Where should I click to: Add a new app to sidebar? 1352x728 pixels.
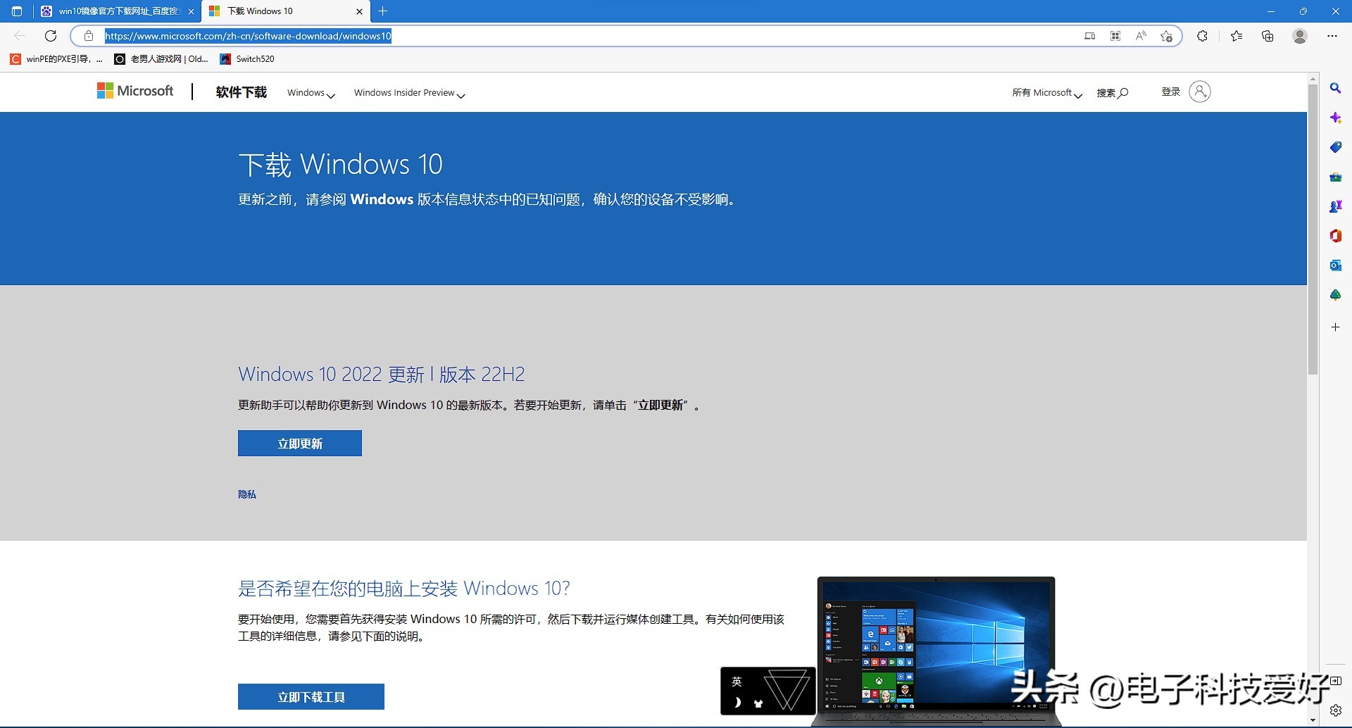[x=1336, y=327]
